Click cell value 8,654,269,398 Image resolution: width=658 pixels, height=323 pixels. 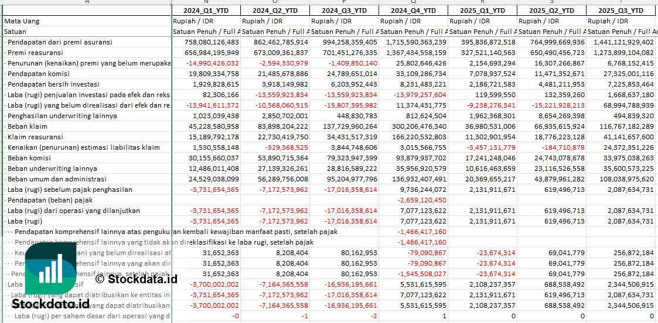pos(561,116)
